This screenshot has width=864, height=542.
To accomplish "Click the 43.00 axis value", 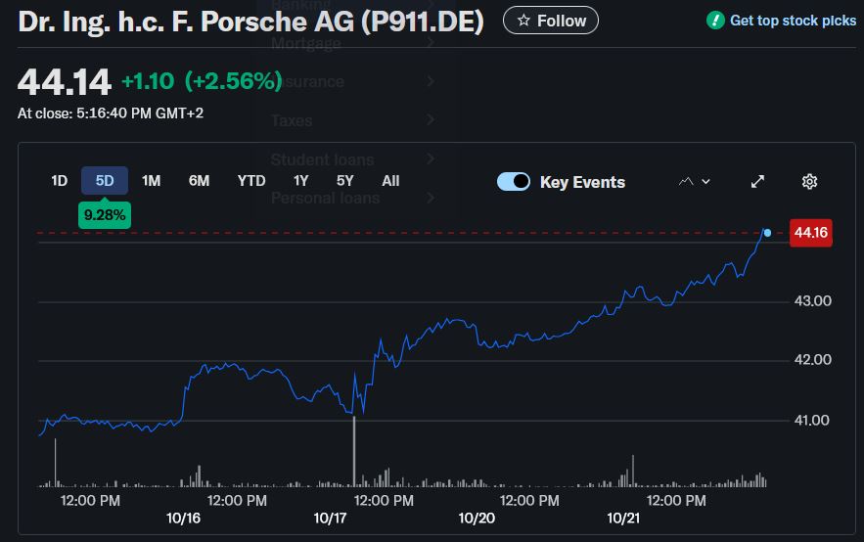I will point(812,301).
